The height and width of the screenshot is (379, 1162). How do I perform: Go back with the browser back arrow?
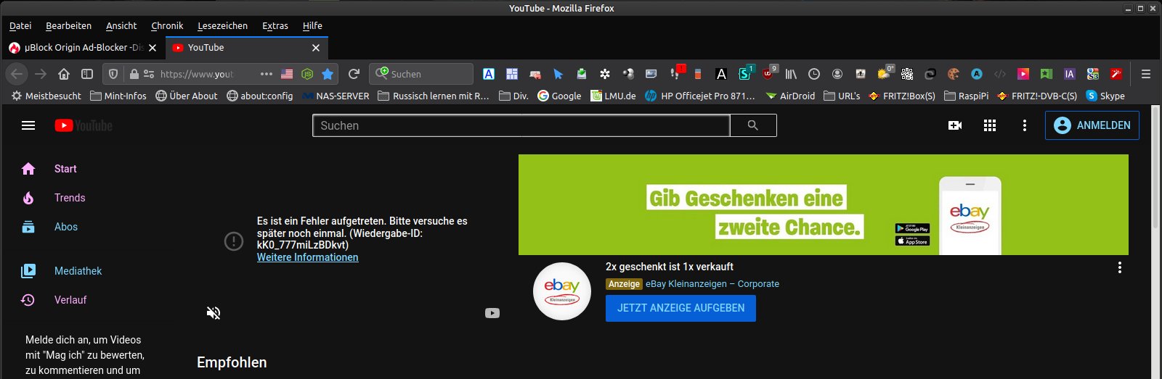click(x=17, y=74)
